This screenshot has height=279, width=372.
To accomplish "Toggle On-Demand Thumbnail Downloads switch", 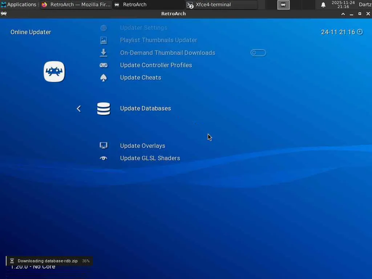I will (258, 53).
